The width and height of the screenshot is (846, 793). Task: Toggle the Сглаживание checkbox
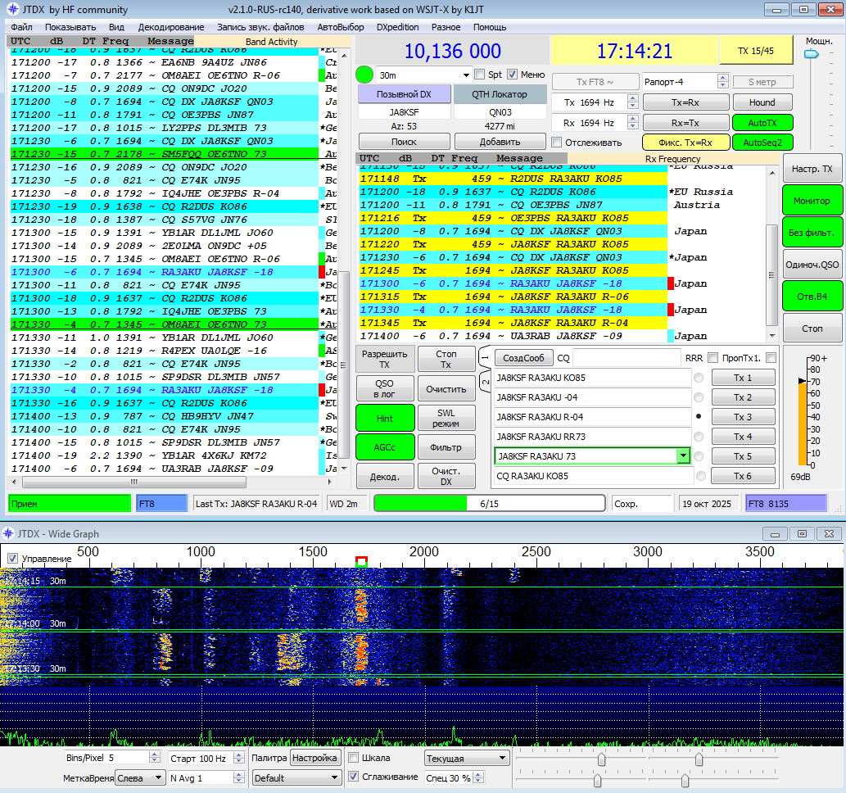(354, 777)
